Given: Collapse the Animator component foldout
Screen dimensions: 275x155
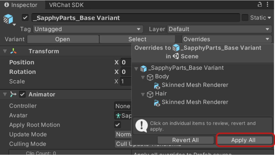Looking at the screenshot, I should [x=5, y=94].
